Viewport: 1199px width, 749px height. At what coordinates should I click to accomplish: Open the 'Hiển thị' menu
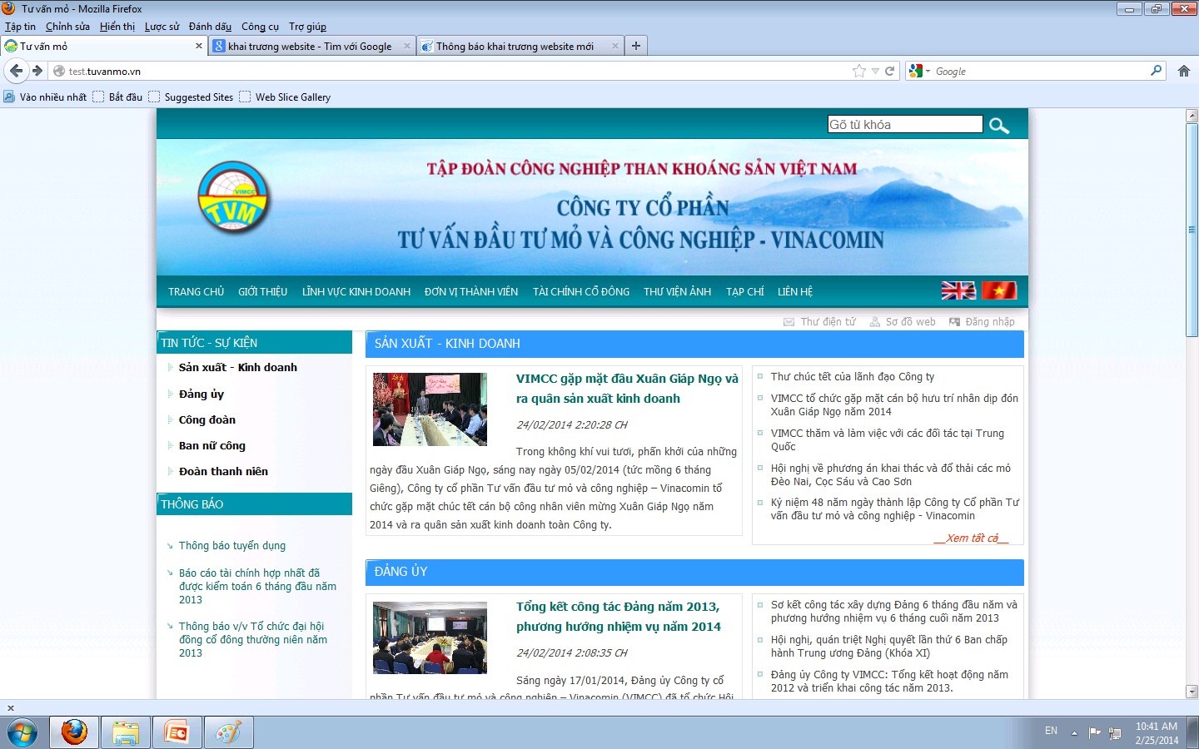(x=117, y=27)
